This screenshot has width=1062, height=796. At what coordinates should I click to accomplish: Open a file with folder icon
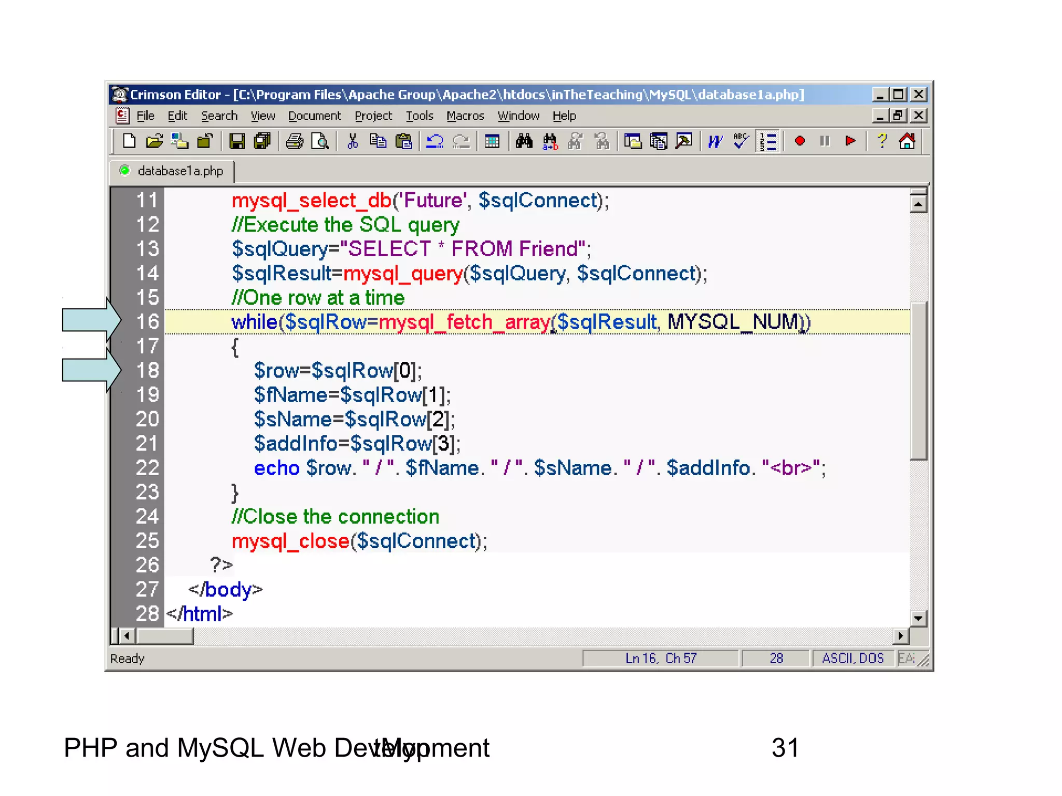[154, 141]
